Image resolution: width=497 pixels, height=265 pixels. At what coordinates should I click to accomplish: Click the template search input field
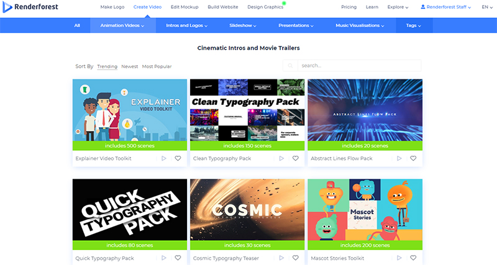click(357, 66)
